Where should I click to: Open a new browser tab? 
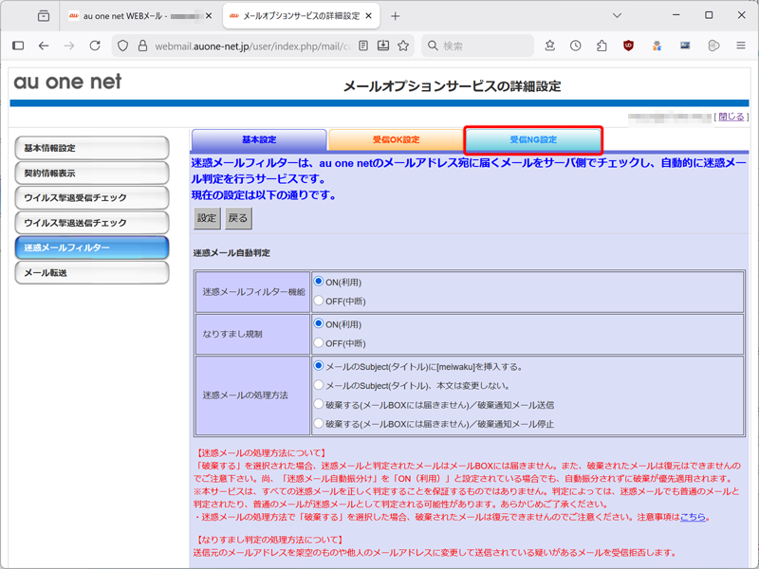(x=396, y=16)
